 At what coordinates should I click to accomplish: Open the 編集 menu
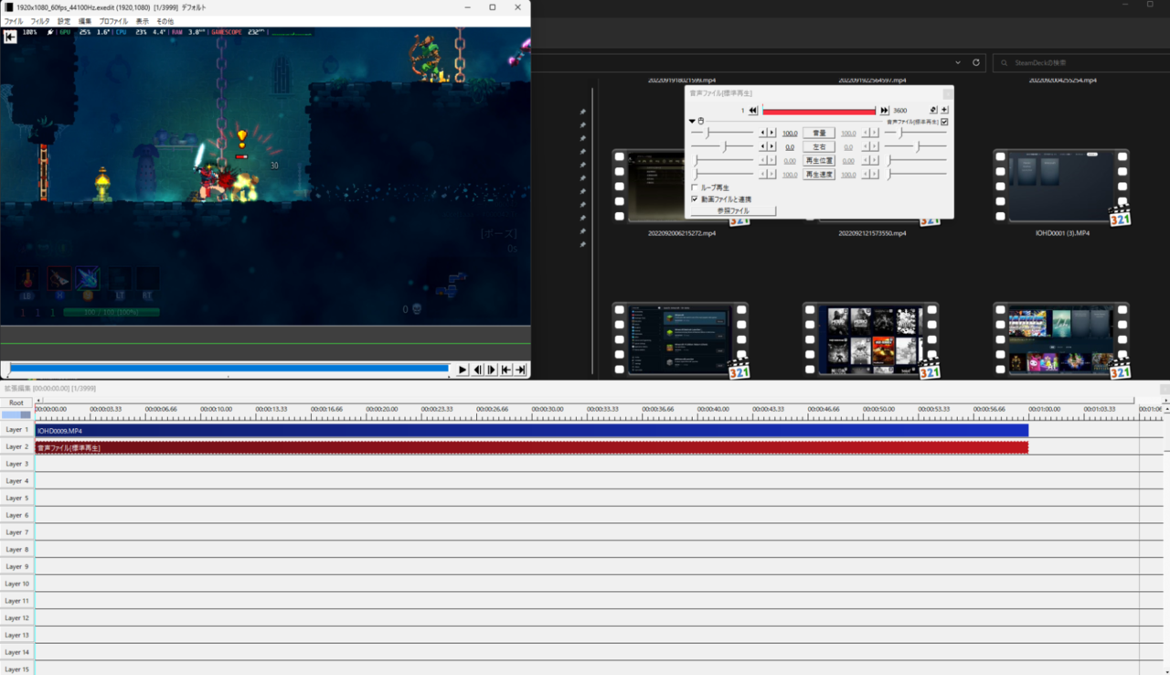click(85, 21)
